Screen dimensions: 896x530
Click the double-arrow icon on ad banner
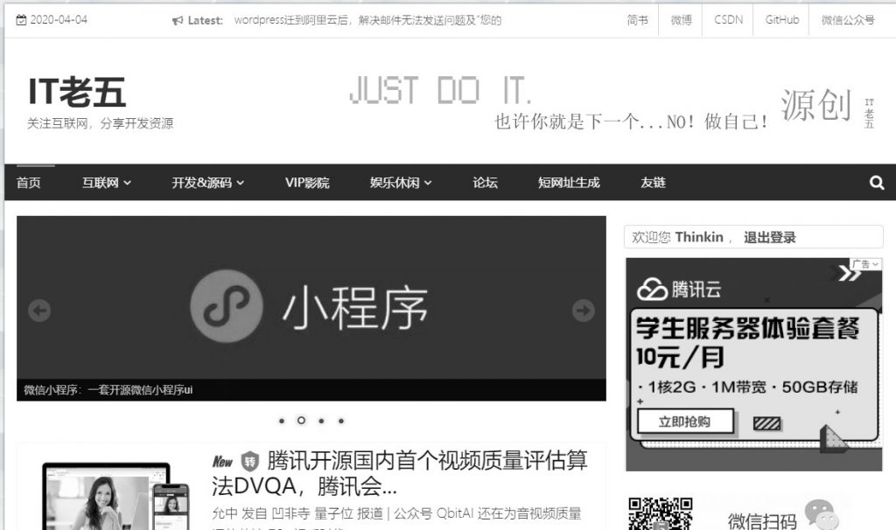coord(849,274)
